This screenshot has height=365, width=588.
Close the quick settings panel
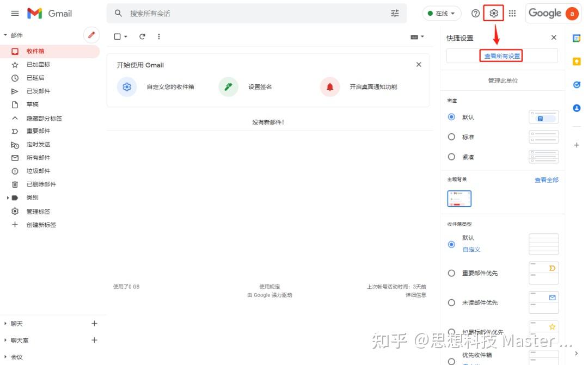click(554, 38)
